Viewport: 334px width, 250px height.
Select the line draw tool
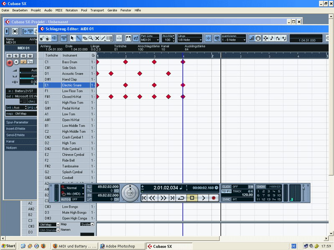pyautogui.click(x=103, y=38)
